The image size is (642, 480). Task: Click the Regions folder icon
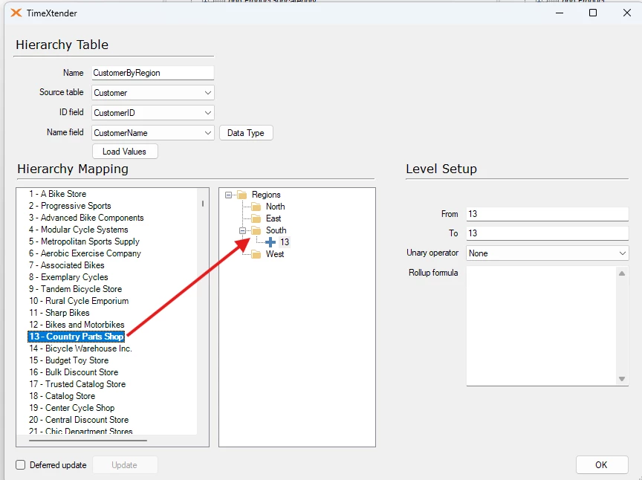pyautogui.click(x=242, y=195)
